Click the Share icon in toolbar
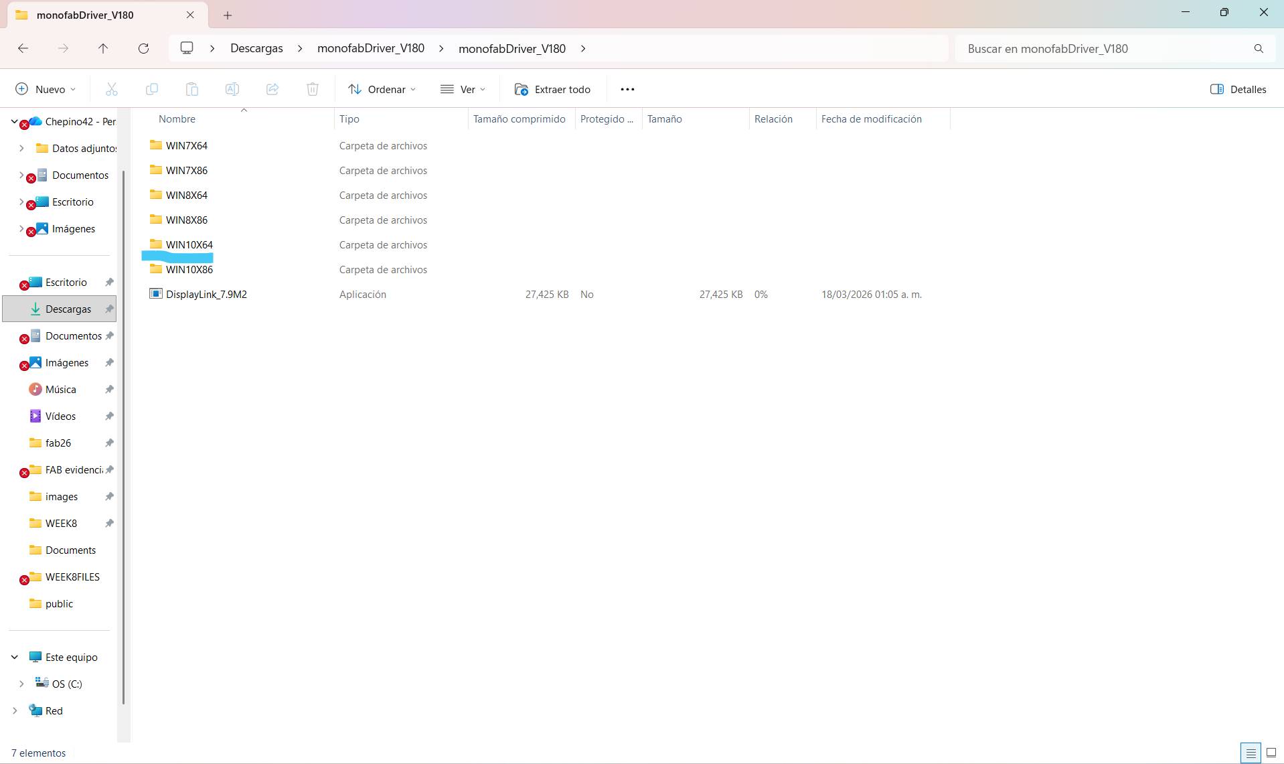This screenshot has height=764, width=1284. [272, 89]
